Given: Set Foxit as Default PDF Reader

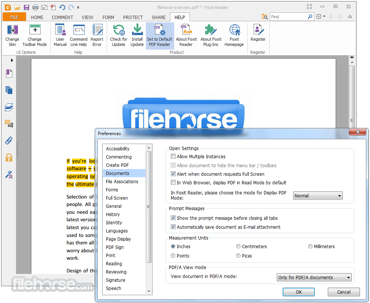Looking at the screenshot, I should [160, 35].
